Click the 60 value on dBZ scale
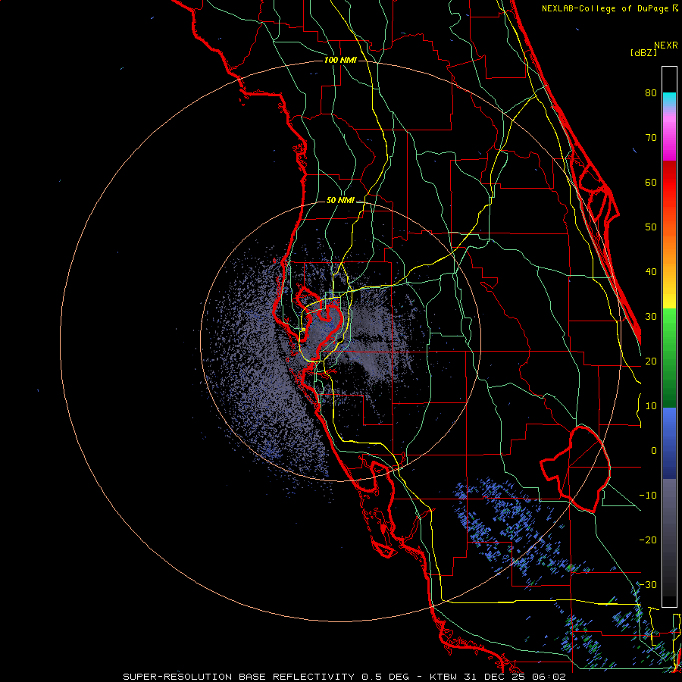This screenshot has width=682, height=682. click(x=651, y=182)
